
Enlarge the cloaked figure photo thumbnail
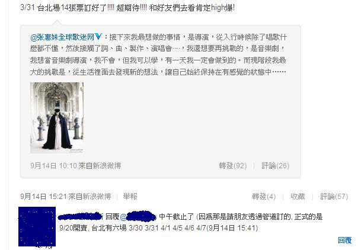click(57, 118)
